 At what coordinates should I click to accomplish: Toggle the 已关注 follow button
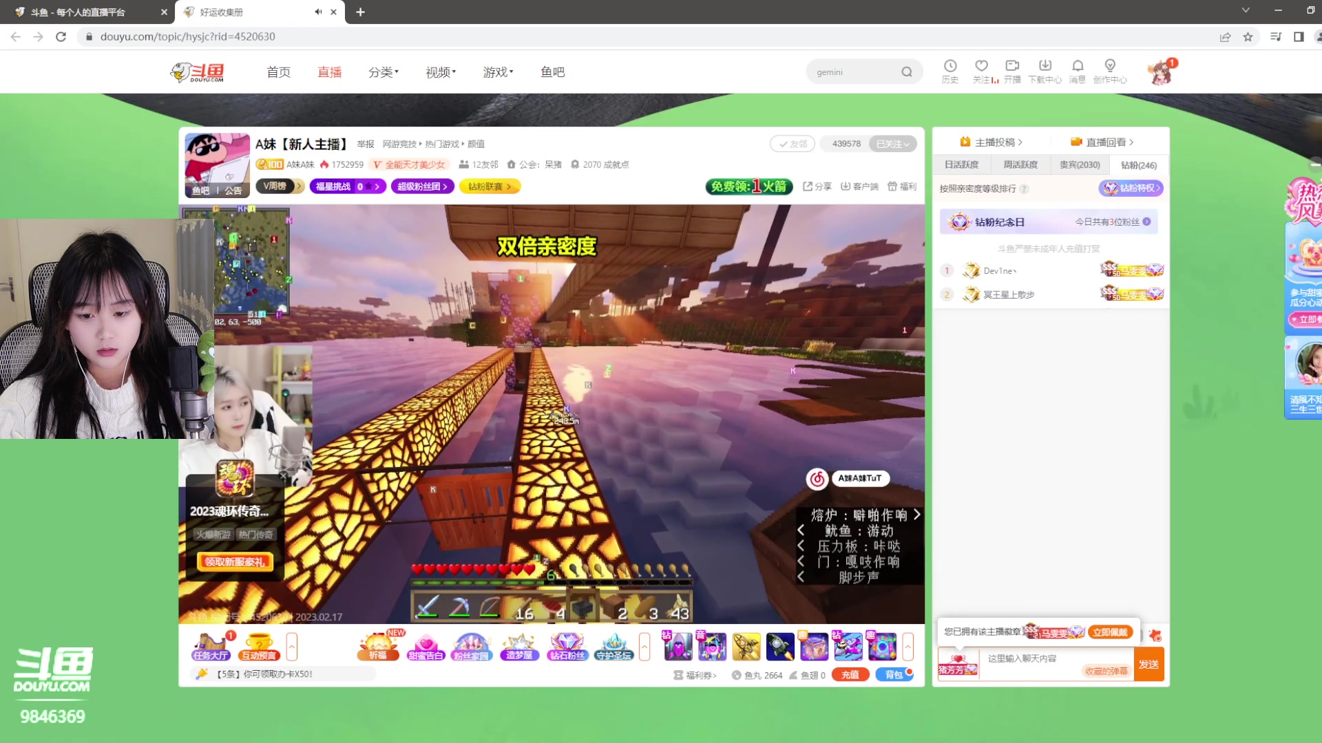point(892,144)
